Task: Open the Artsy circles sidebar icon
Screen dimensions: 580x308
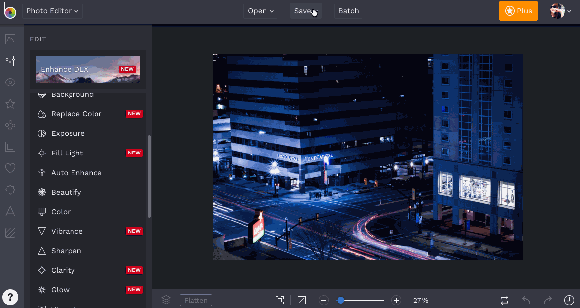Action: 10,125
